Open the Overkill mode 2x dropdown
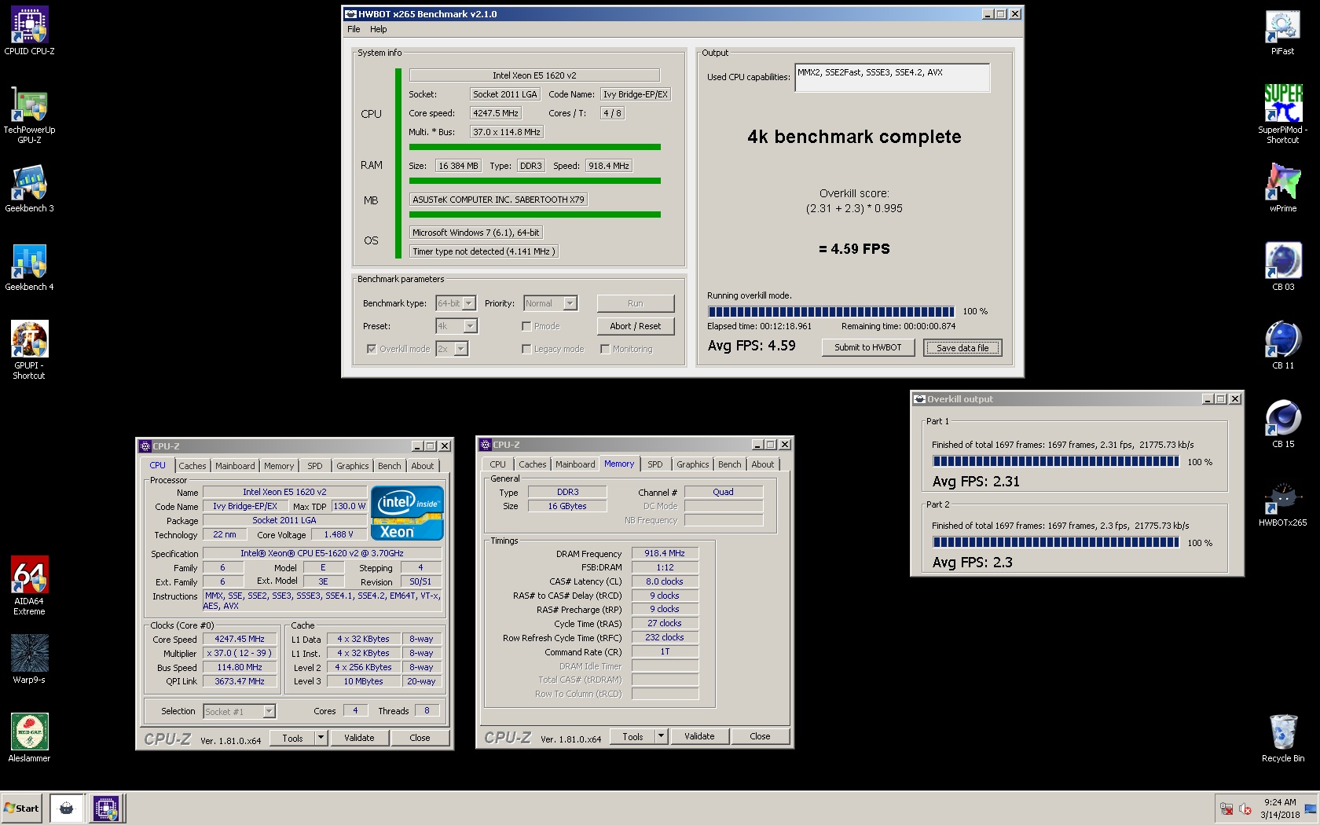Image resolution: width=1320 pixels, height=825 pixels. point(452,349)
